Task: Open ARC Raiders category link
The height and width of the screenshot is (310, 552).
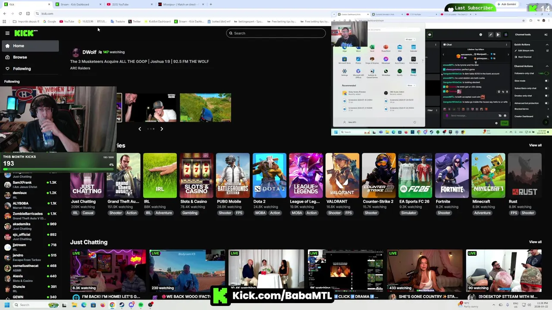Action: pyautogui.click(x=80, y=68)
